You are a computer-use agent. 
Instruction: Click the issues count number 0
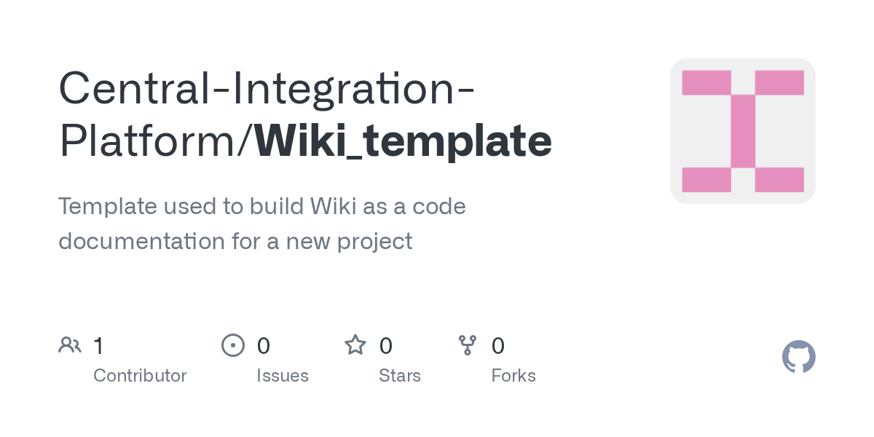pyautogui.click(x=264, y=345)
